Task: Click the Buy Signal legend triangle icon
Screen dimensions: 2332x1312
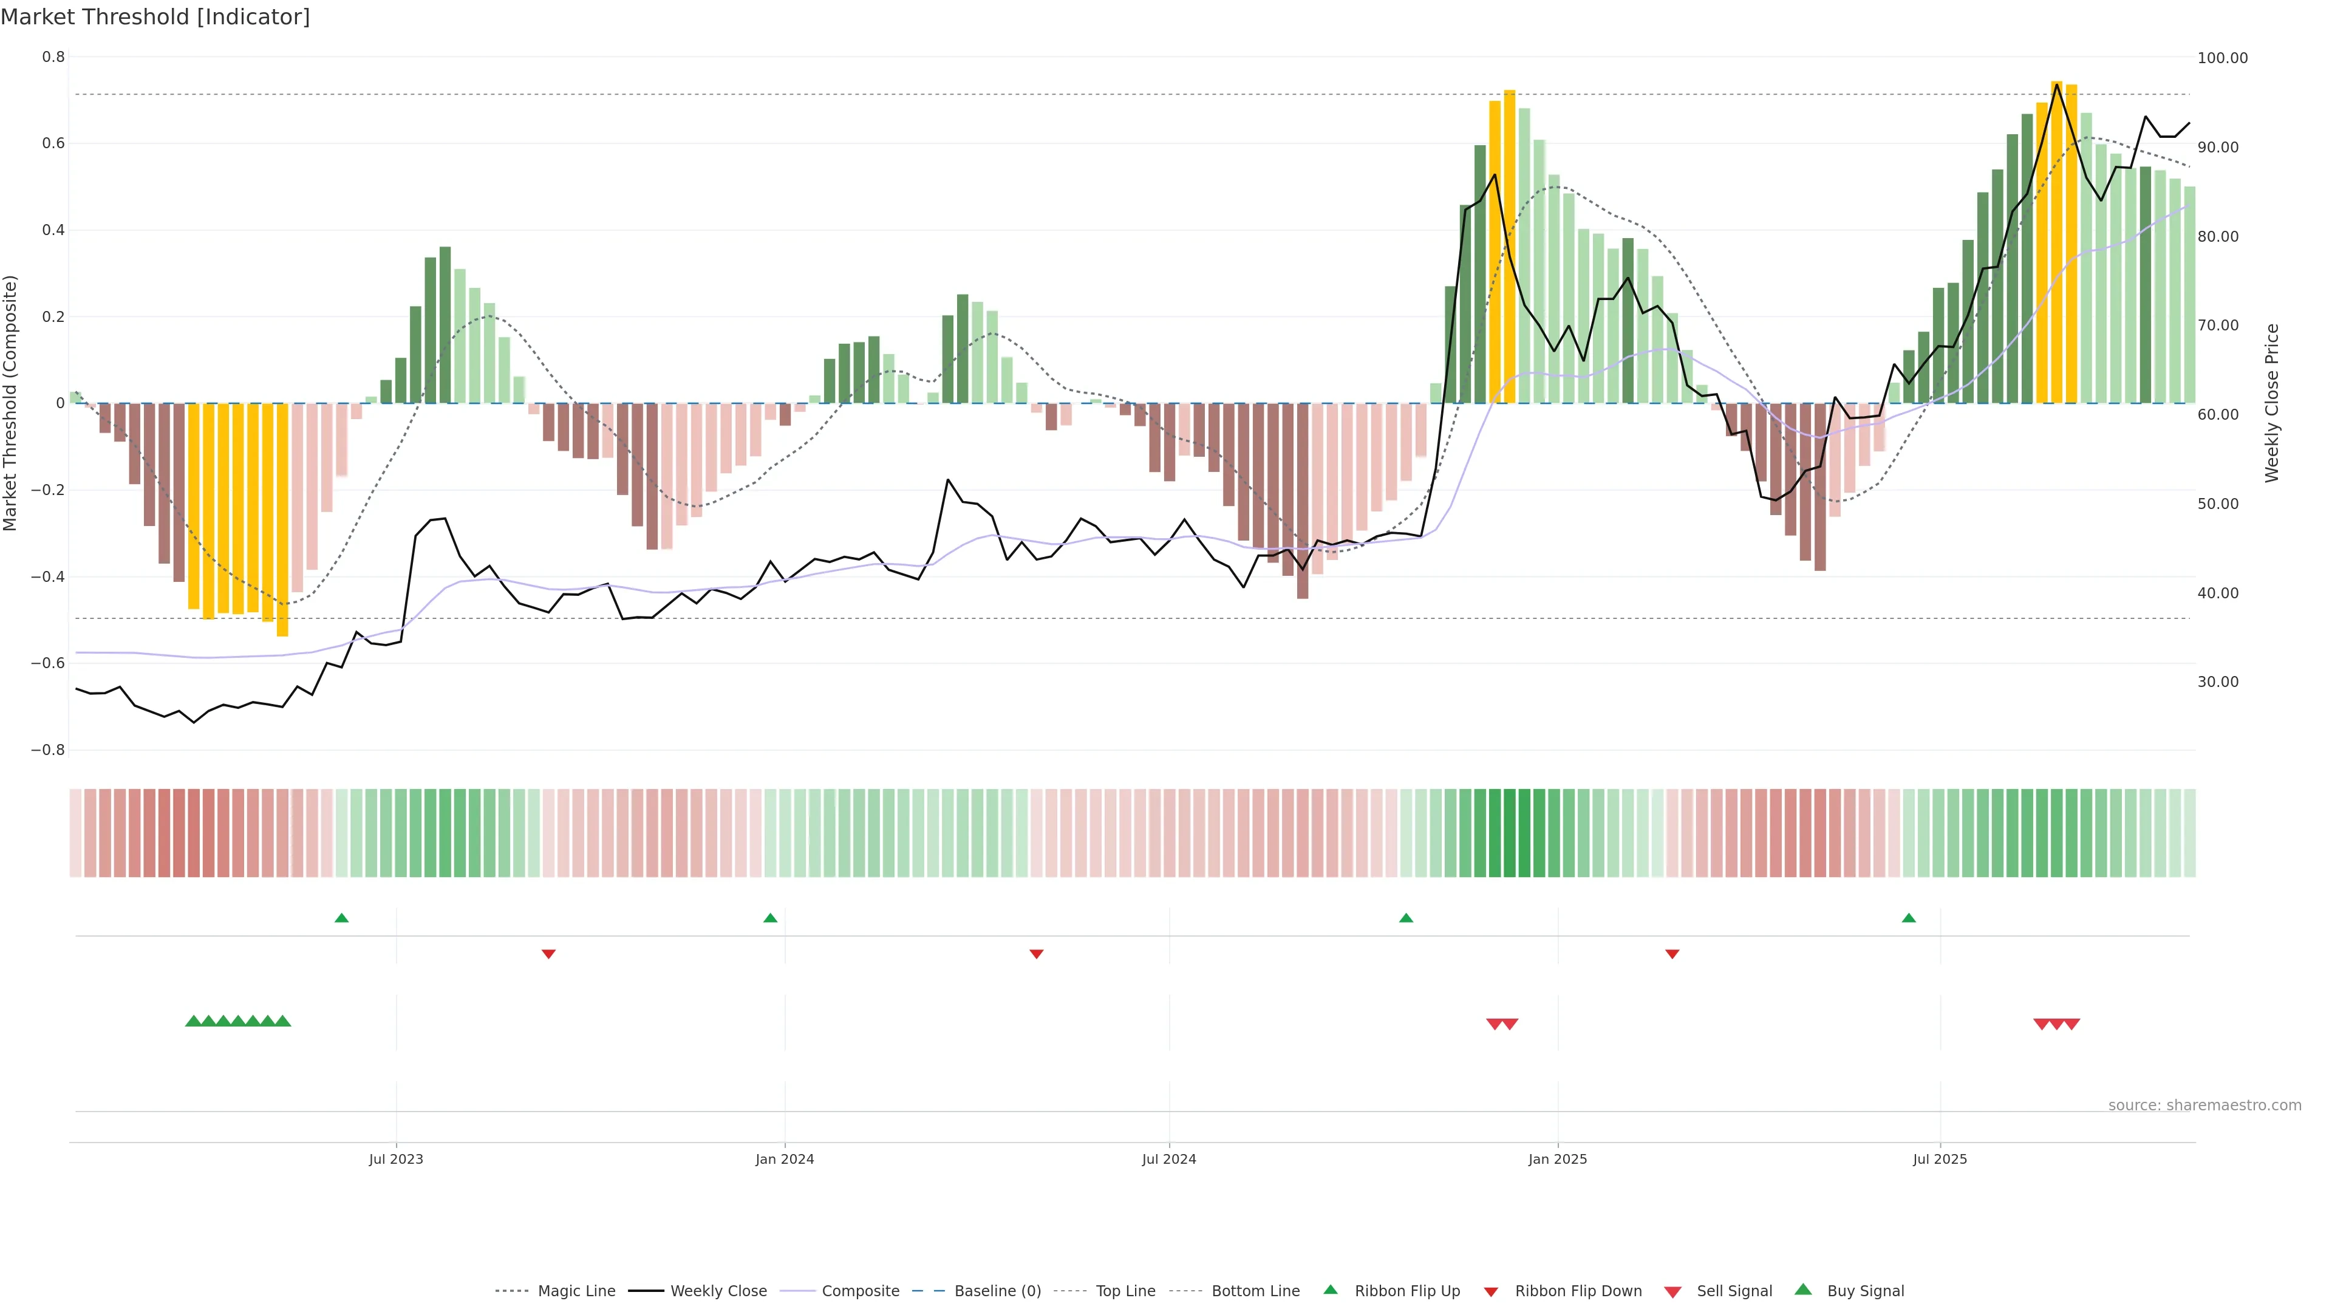Action: [1802, 1290]
